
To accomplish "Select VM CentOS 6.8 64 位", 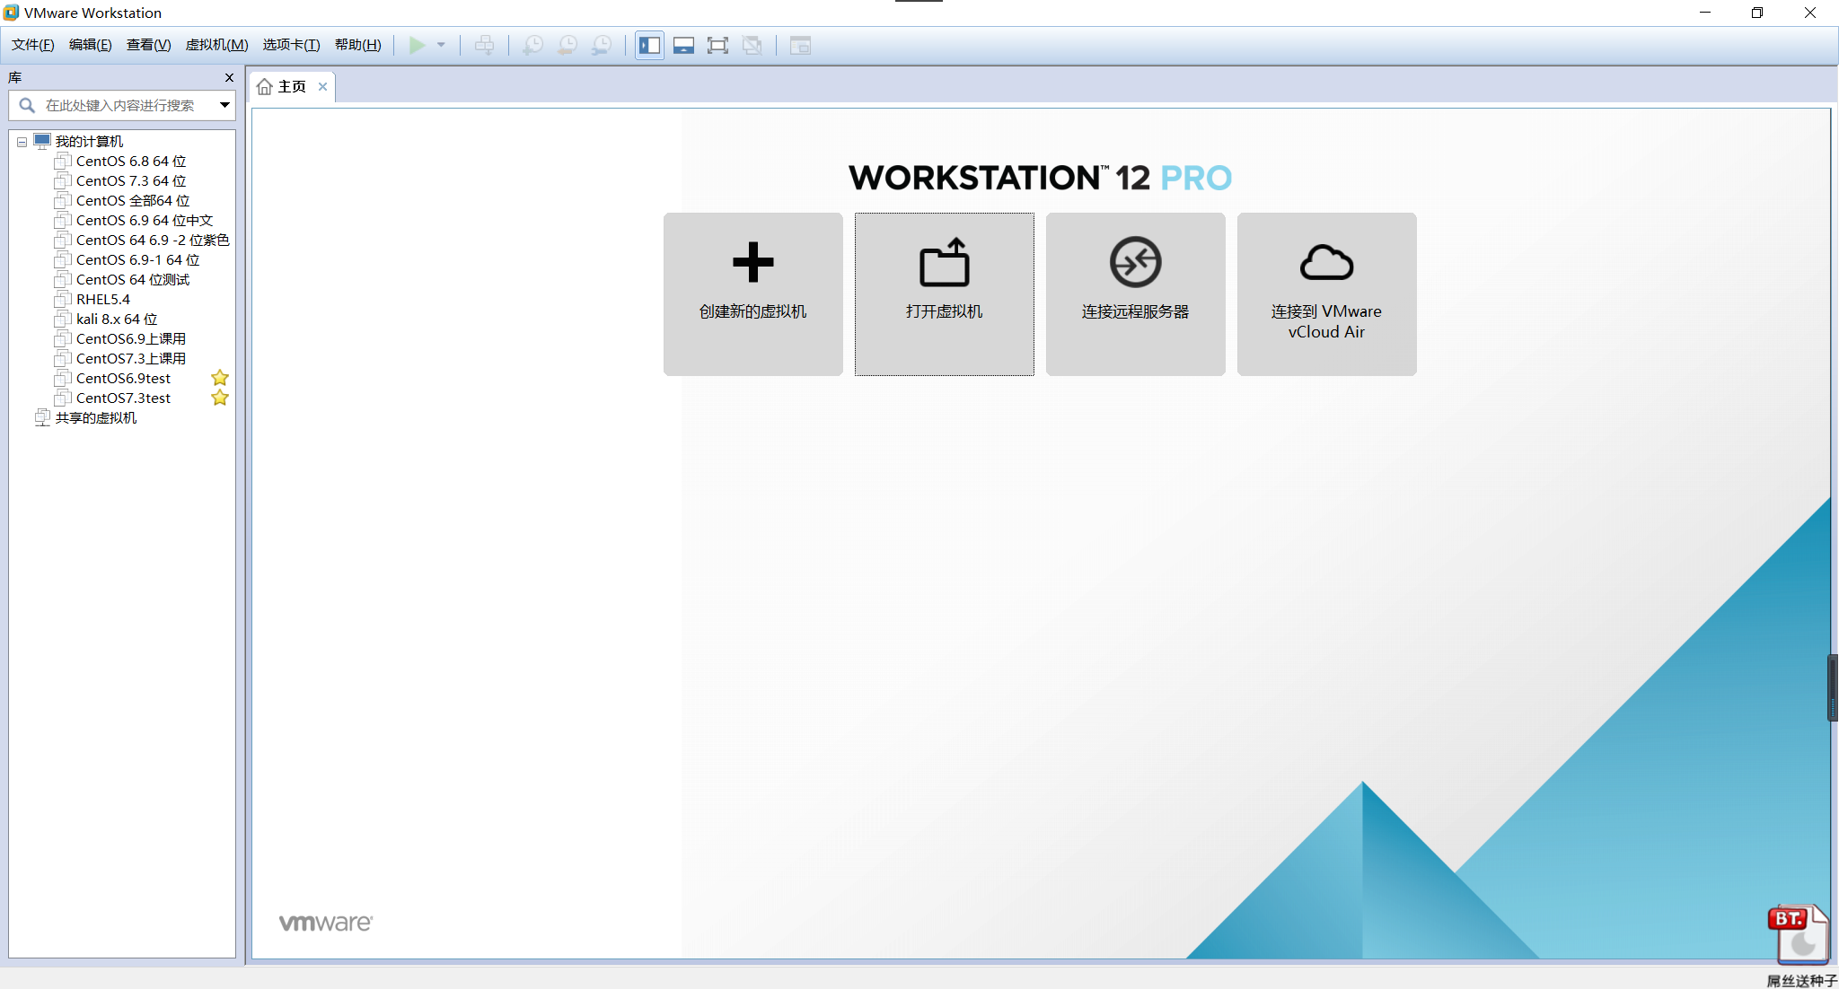I will (x=131, y=162).
